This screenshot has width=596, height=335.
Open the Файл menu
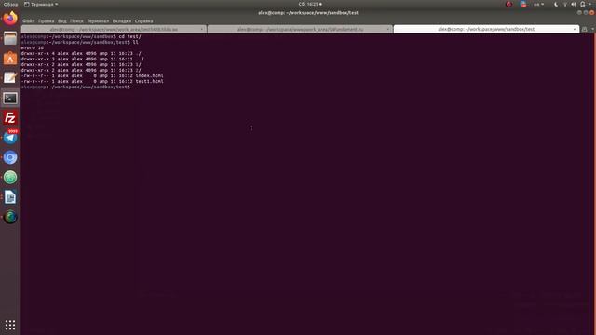29,20
